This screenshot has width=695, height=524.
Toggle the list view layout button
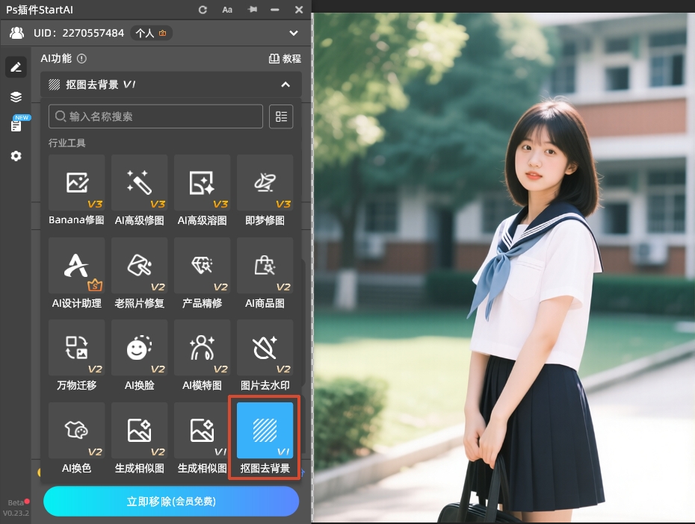click(281, 116)
